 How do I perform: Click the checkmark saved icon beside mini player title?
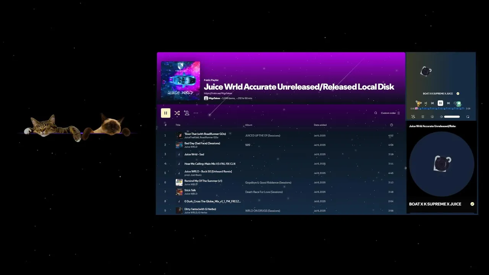[x=458, y=94]
